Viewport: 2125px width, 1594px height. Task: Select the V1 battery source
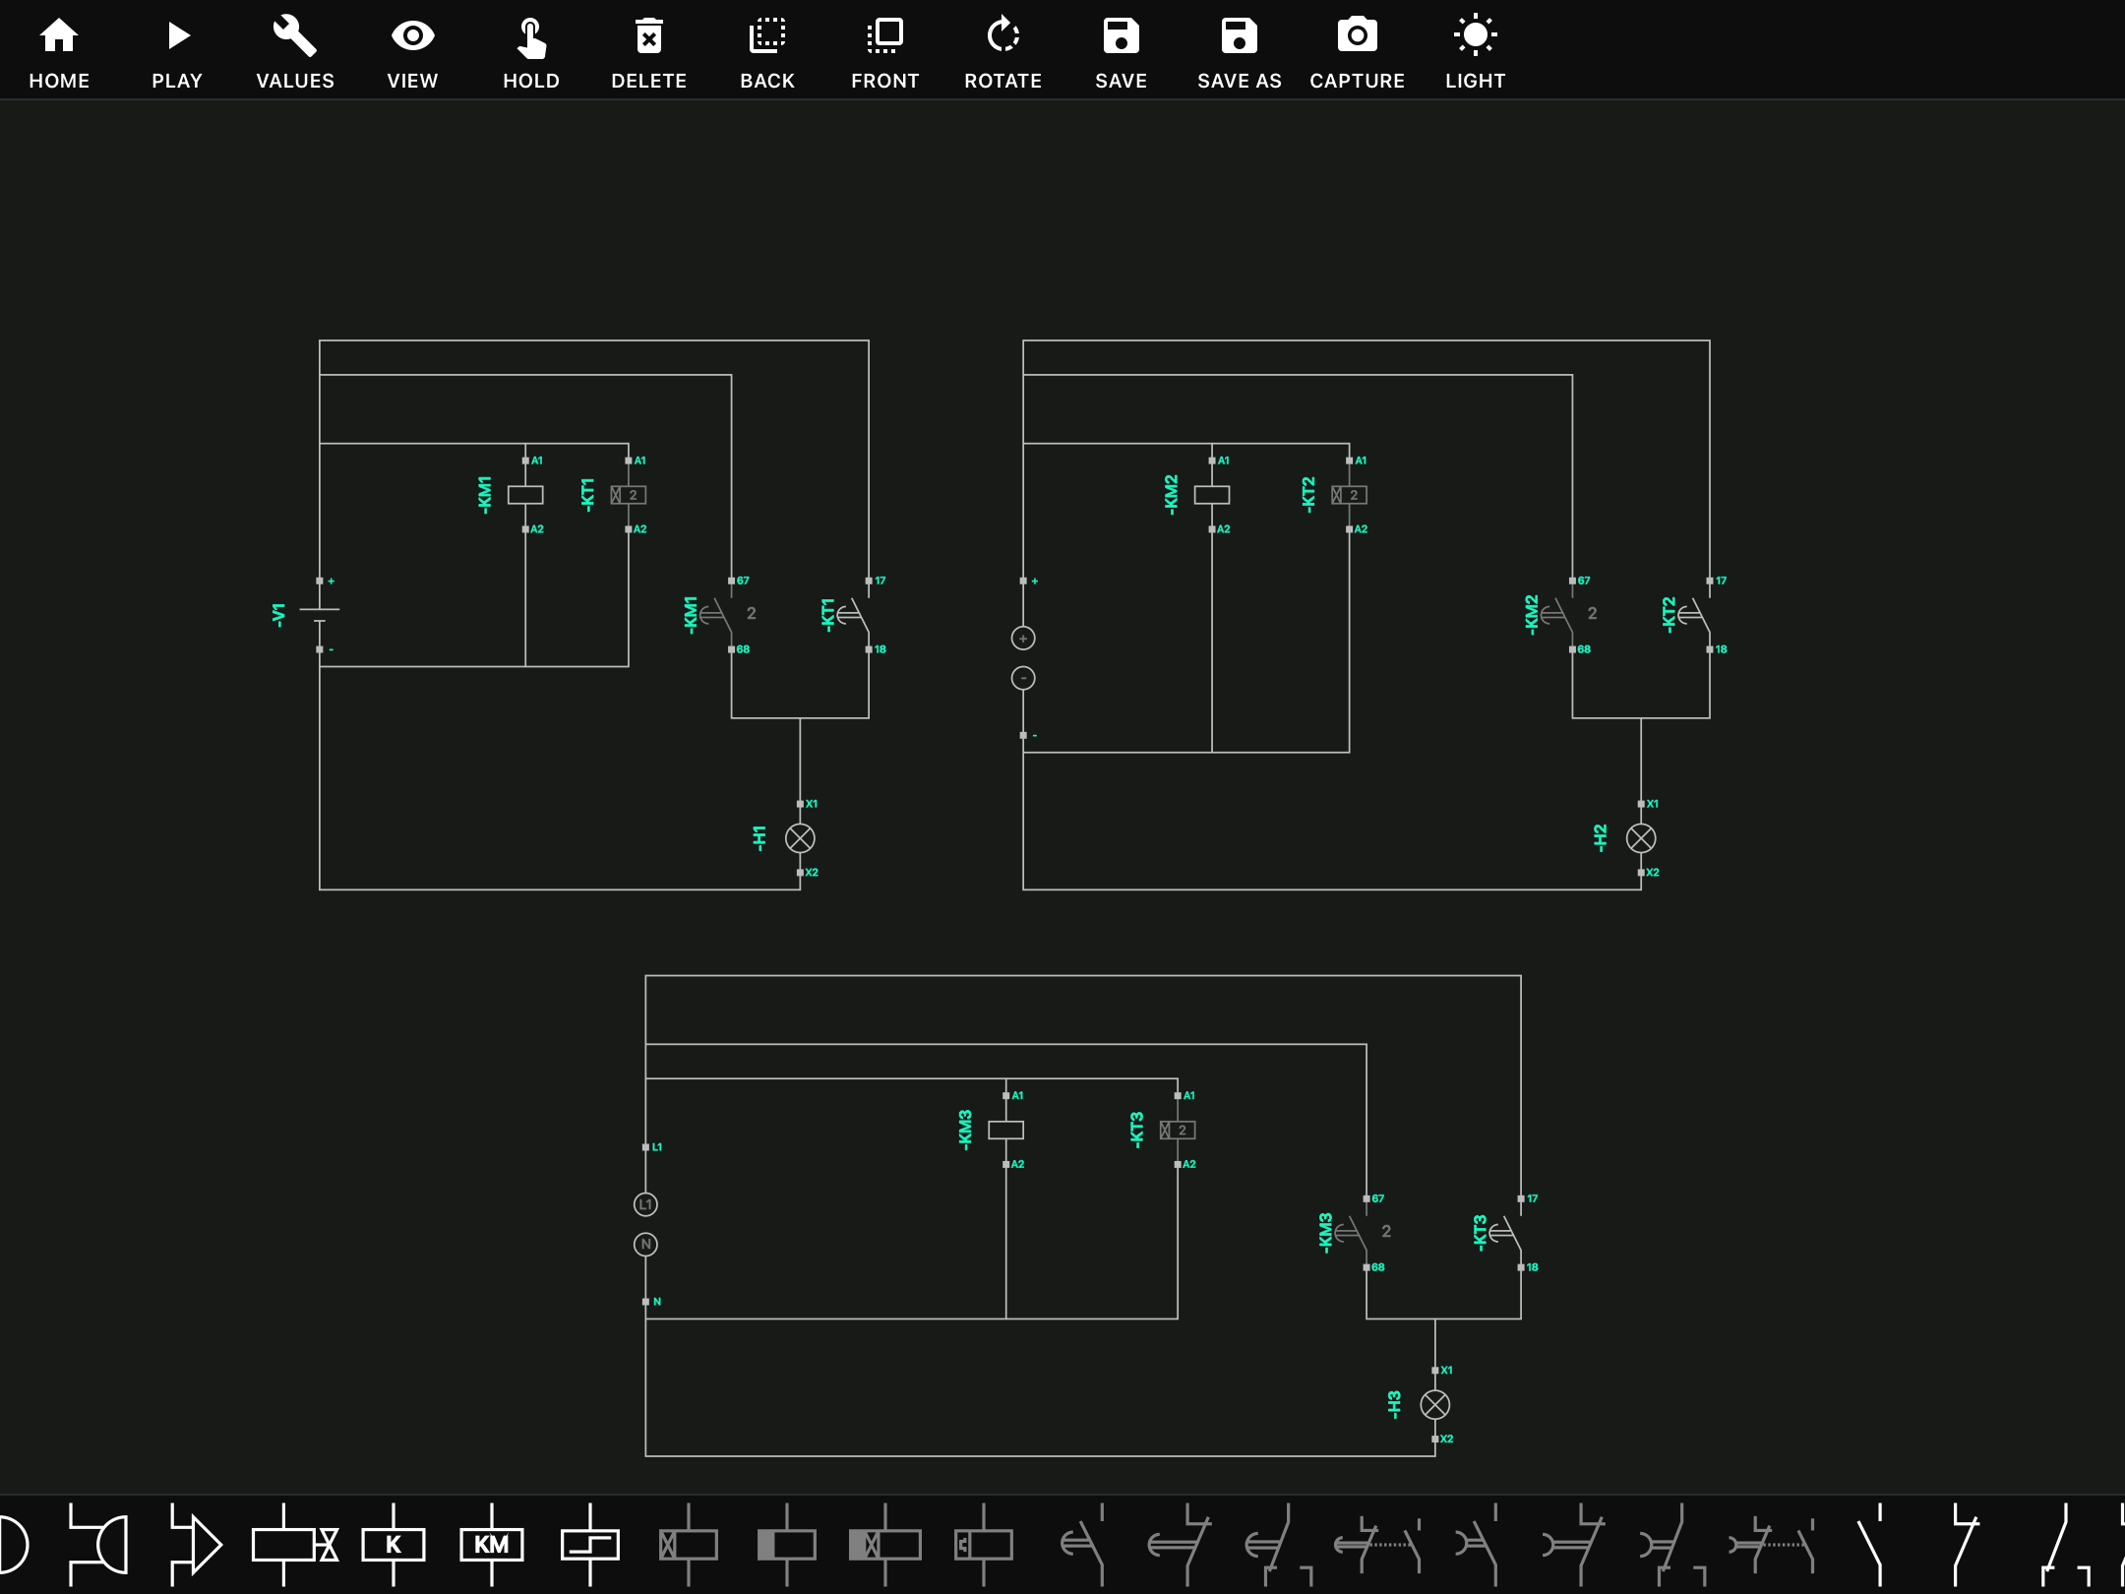click(320, 615)
